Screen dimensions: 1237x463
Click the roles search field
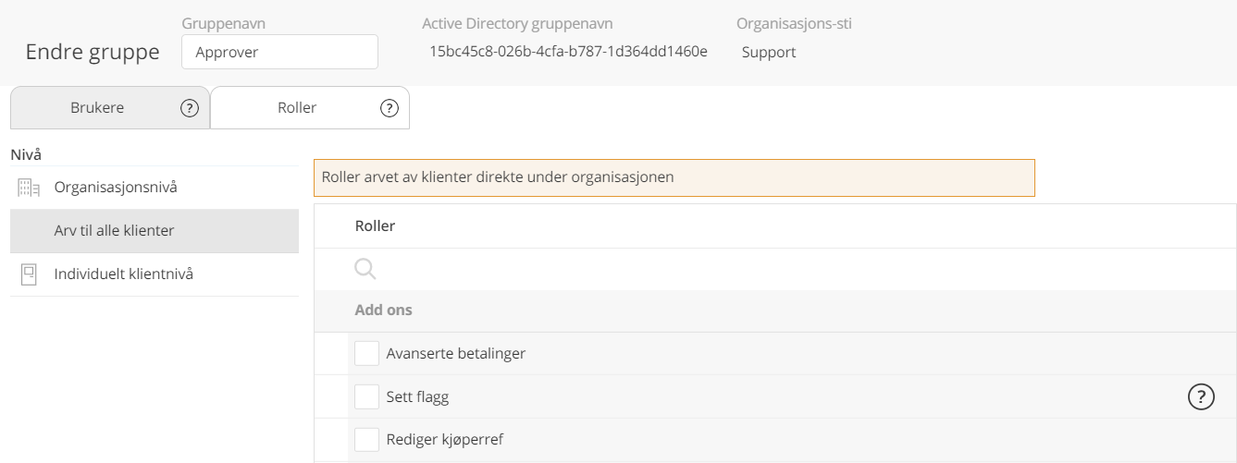[775, 269]
